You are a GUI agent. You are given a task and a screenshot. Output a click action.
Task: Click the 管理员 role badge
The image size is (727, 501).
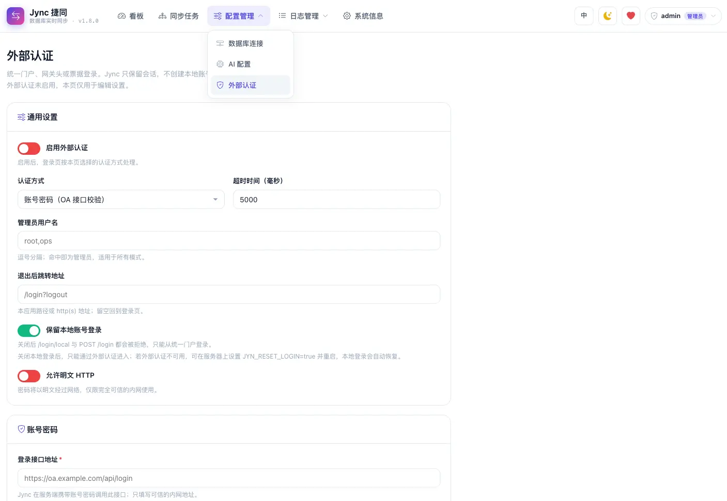pyautogui.click(x=695, y=16)
